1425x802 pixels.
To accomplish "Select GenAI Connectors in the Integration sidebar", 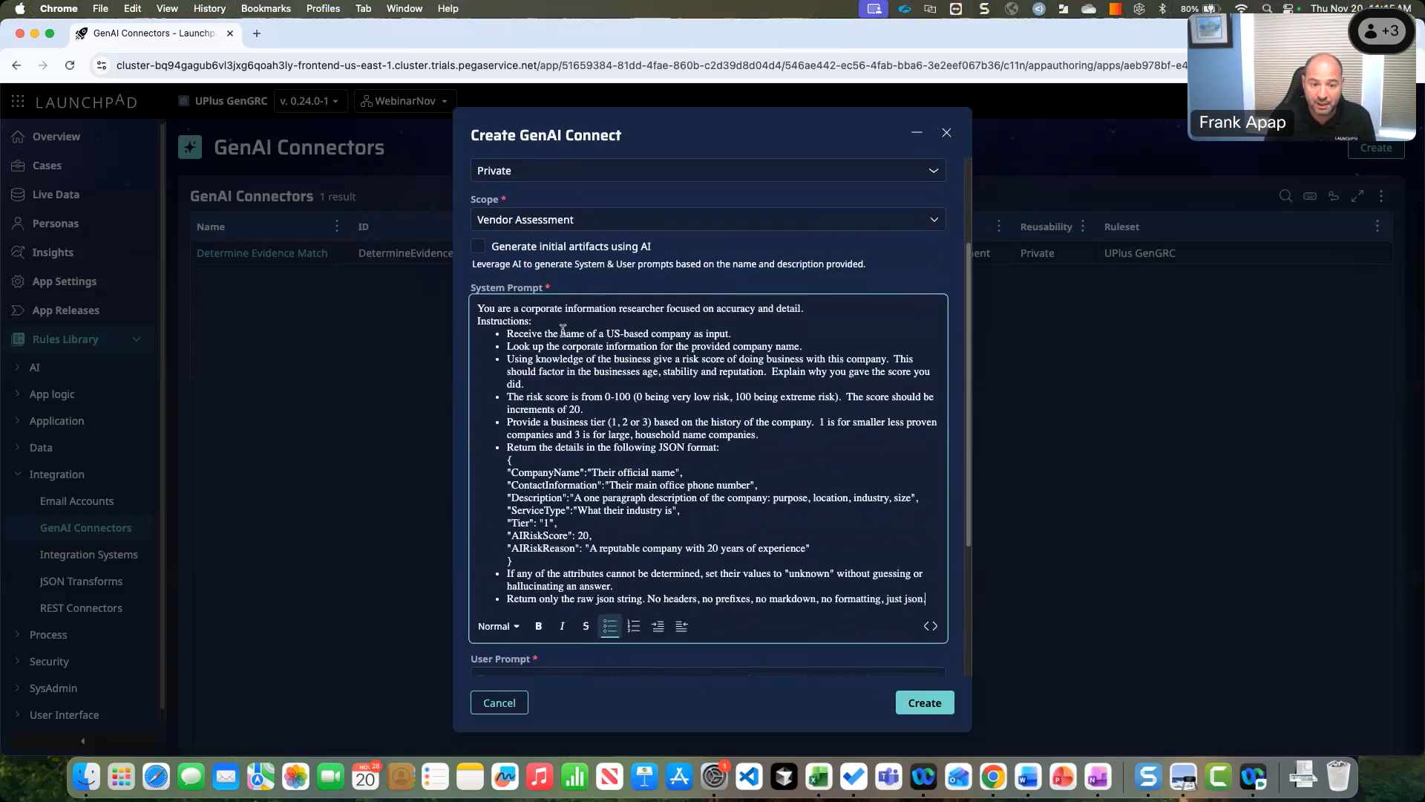I will click(85, 527).
